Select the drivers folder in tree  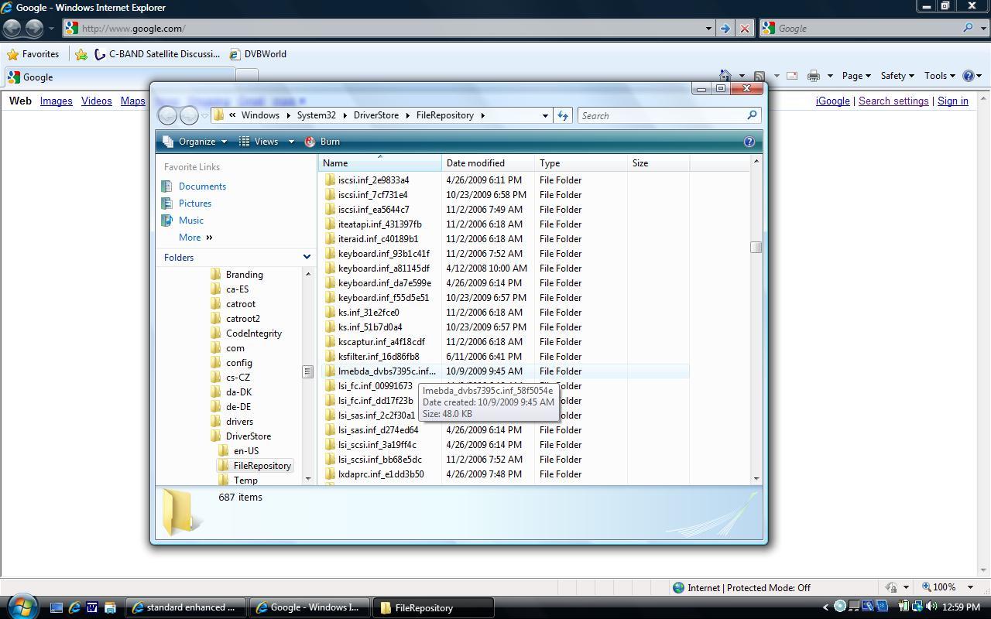(239, 422)
